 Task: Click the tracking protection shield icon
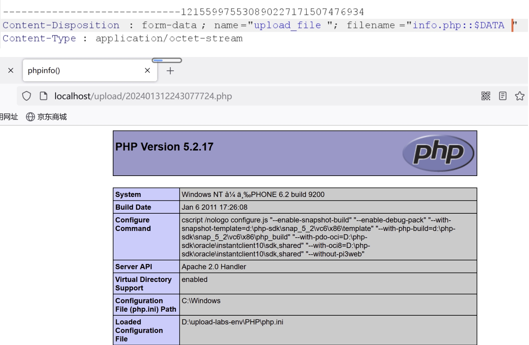[x=26, y=96]
